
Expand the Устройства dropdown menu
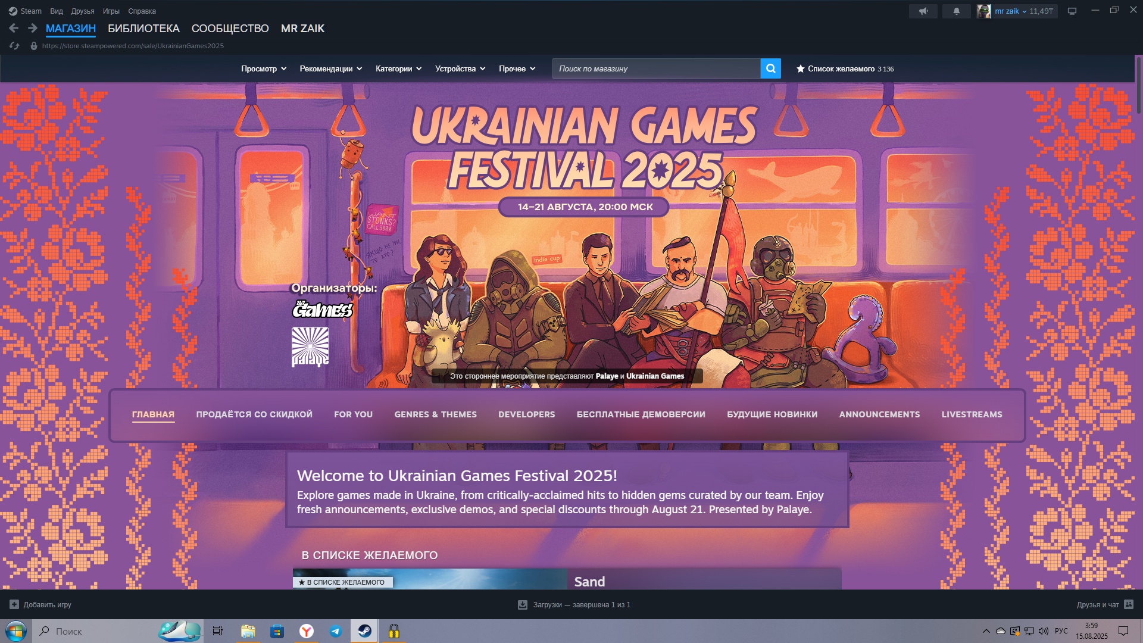(x=460, y=68)
